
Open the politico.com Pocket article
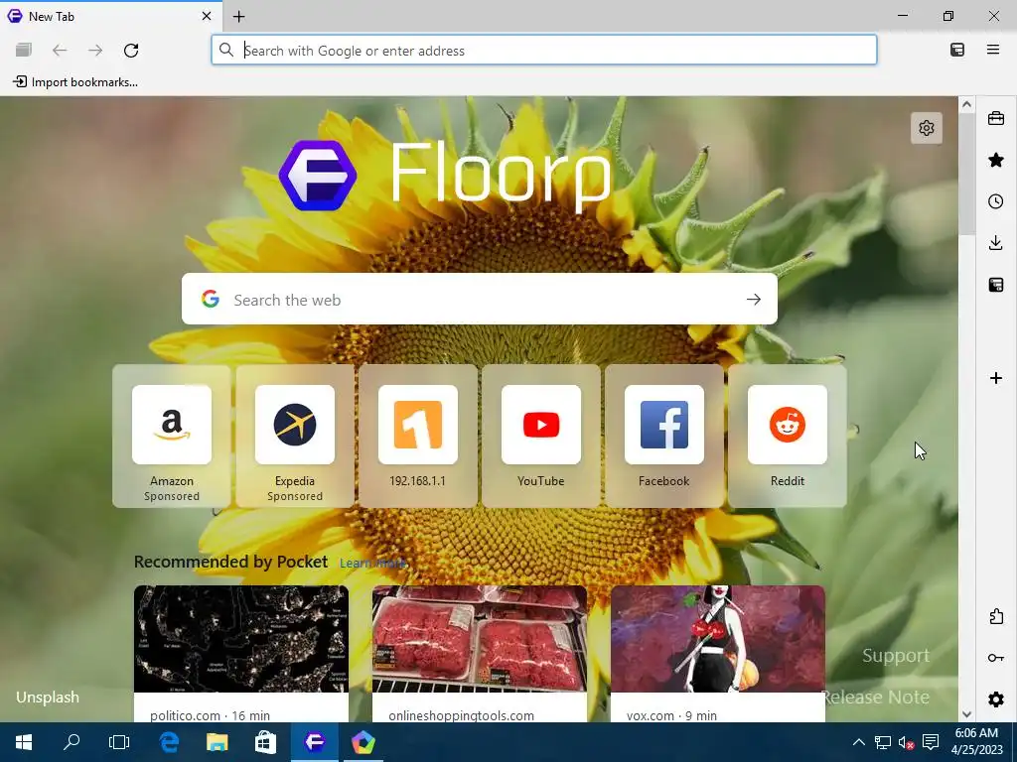pos(241,654)
